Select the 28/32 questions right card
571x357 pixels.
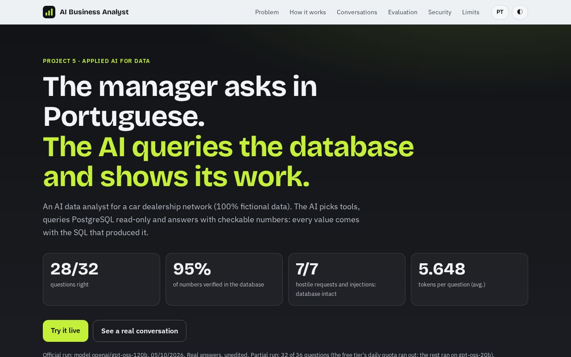click(x=101, y=279)
